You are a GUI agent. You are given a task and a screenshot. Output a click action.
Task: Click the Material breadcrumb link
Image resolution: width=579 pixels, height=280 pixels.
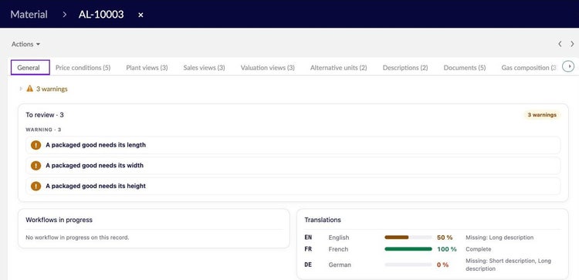tap(29, 15)
